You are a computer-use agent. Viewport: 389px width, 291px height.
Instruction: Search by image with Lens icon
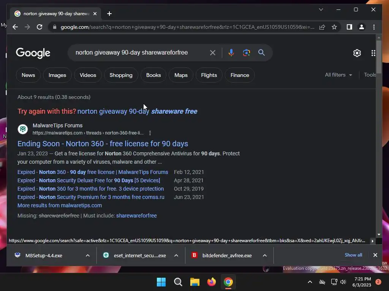[246, 52]
